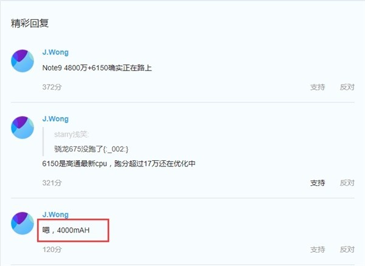Click the comment text Note9 4800万+6150确实正在路上
Viewport: 365px width, 266px height.
97,68
